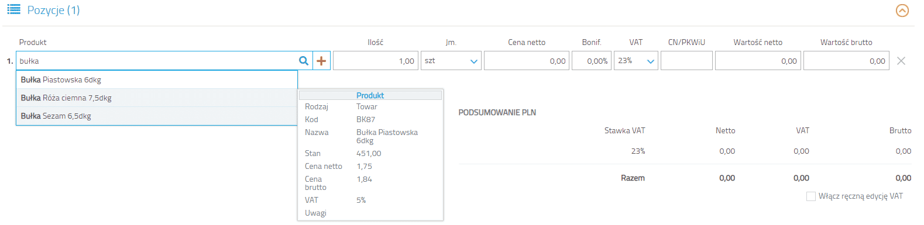Click the CN/PKWiU input field

click(686, 61)
